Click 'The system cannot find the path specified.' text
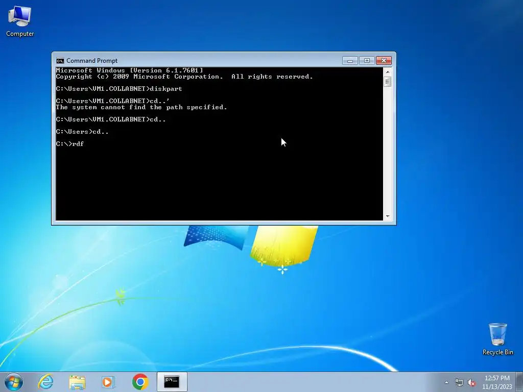Image resolution: width=523 pixels, height=392 pixels. [141, 107]
